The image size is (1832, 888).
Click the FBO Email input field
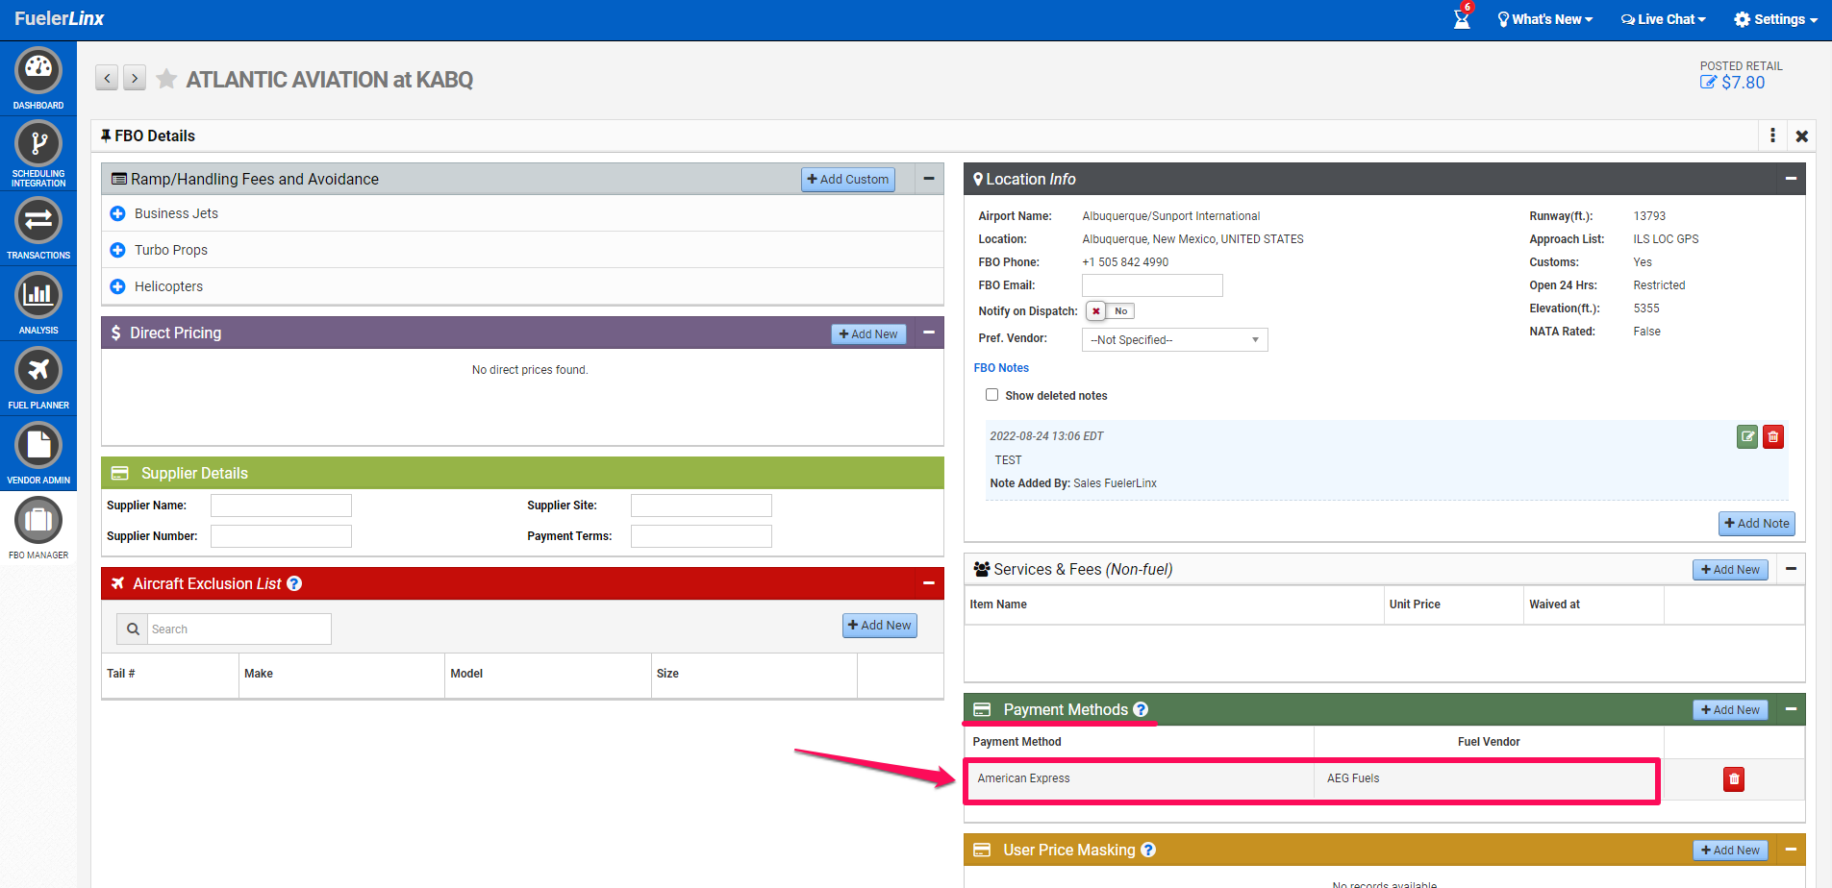coord(1152,285)
